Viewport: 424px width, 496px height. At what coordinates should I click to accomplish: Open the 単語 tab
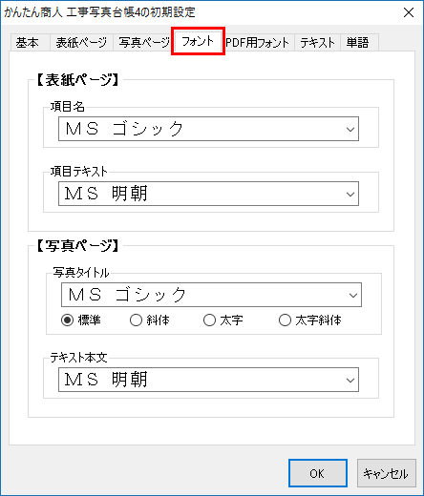coord(359,43)
